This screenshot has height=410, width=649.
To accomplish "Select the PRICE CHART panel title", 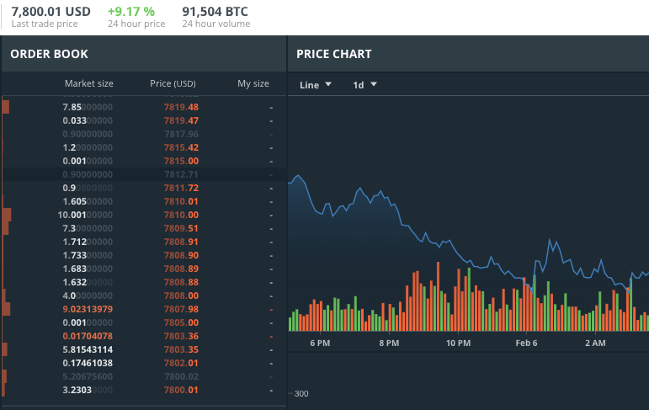I will pos(334,55).
